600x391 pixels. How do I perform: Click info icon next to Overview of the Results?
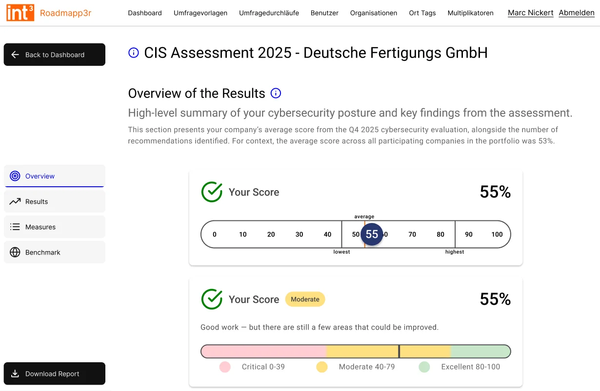click(x=276, y=93)
